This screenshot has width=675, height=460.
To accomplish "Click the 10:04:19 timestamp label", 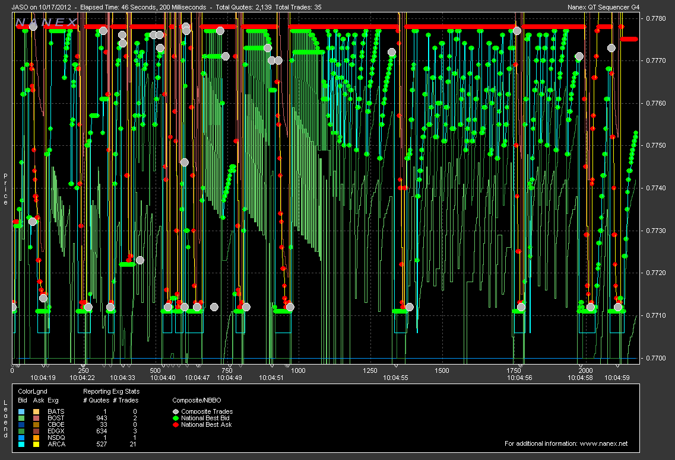I will tap(43, 378).
